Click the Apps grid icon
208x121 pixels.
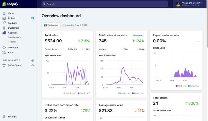tap(4, 52)
